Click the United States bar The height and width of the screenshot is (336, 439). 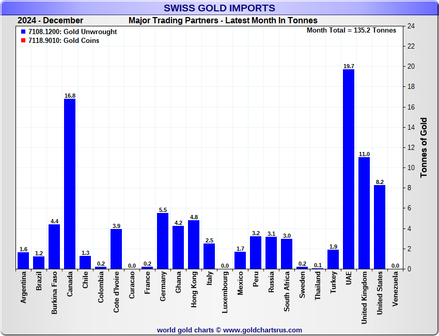(380, 227)
